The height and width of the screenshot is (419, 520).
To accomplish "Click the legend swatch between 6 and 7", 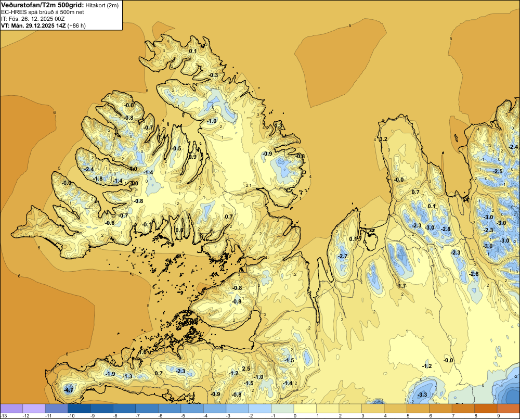I will pyautogui.click(x=441, y=409).
